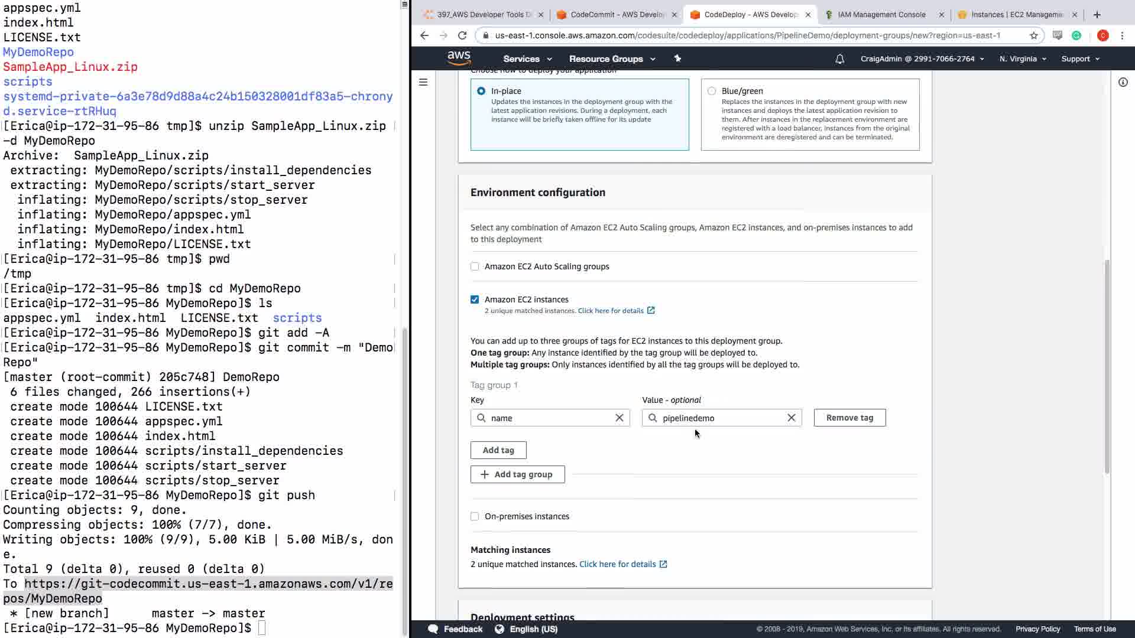Image resolution: width=1135 pixels, height=638 pixels.
Task: Open the Resource Groups dropdown
Action: [611, 59]
